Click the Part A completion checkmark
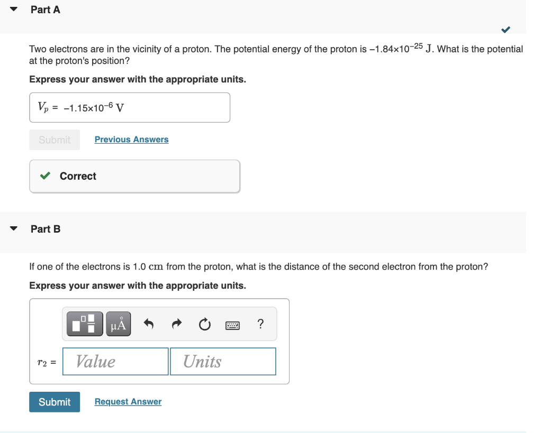Screen dimensions: 542x433 coord(505,30)
